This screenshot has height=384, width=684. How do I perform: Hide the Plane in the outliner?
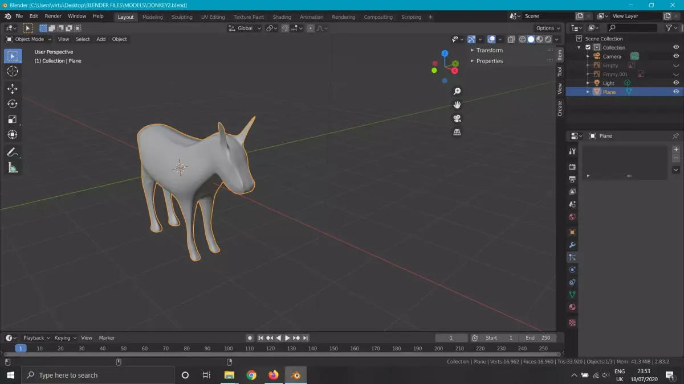(676, 92)
